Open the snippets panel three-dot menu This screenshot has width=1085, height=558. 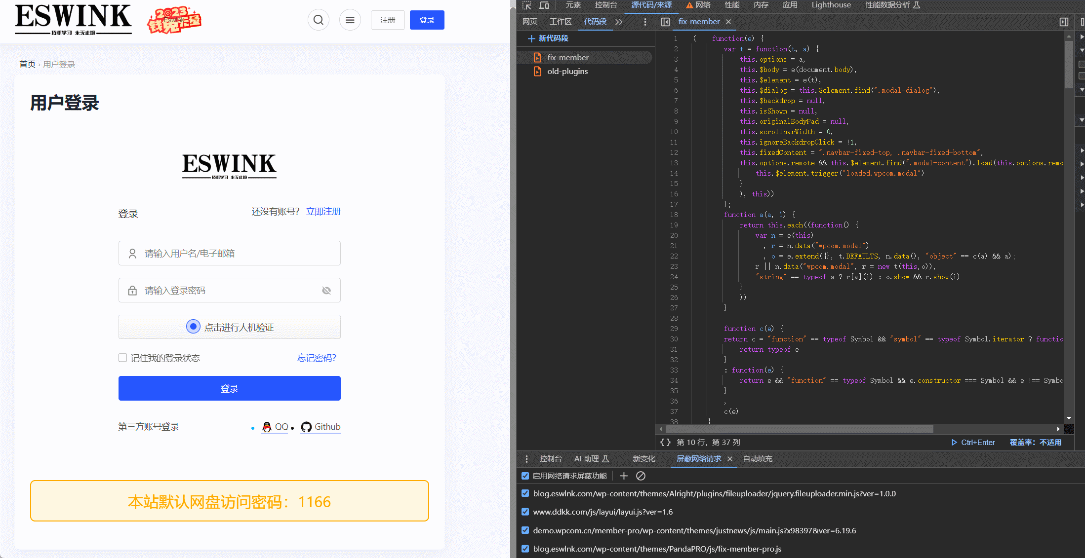(x=645, y=22)
